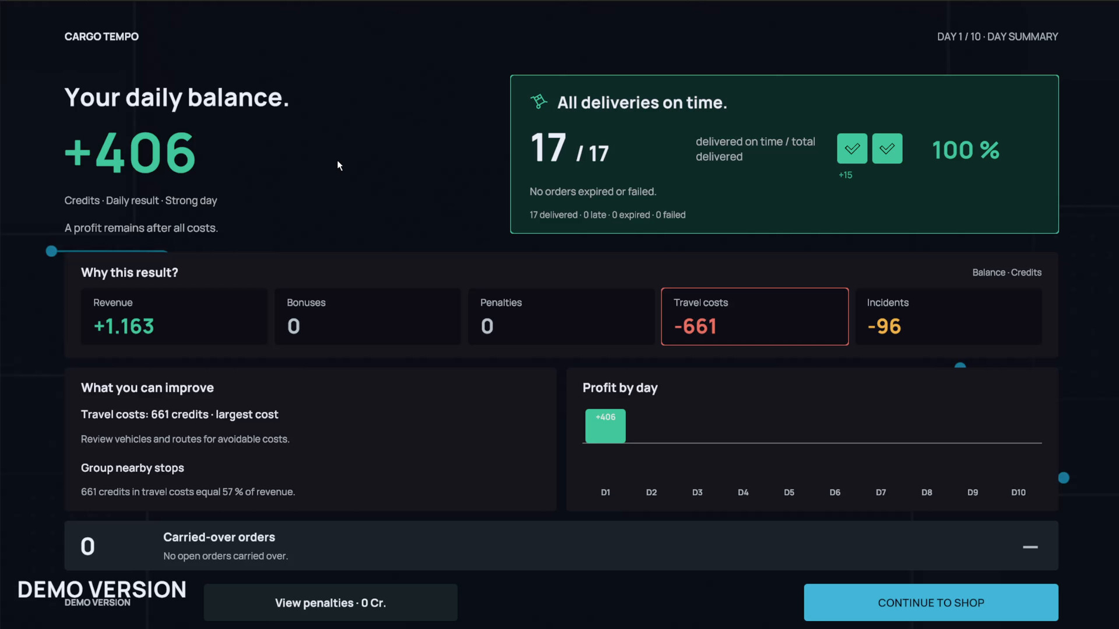Click the 'Why this result?' heading
The width and height of the screenshot is (1119, 629).
click(x=129, y=272)
